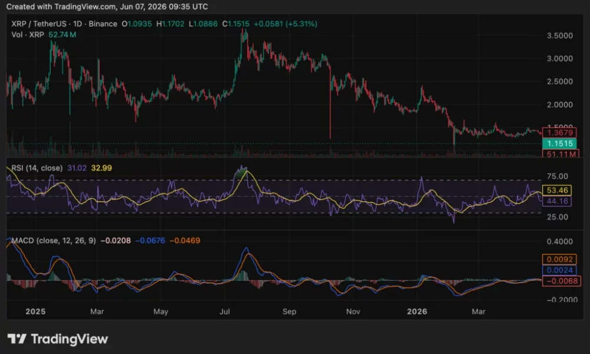The width and height of the screenshot is (590, 354).
Task: Select the orange signal value −0.0469
Action: [x=185, y=240]
